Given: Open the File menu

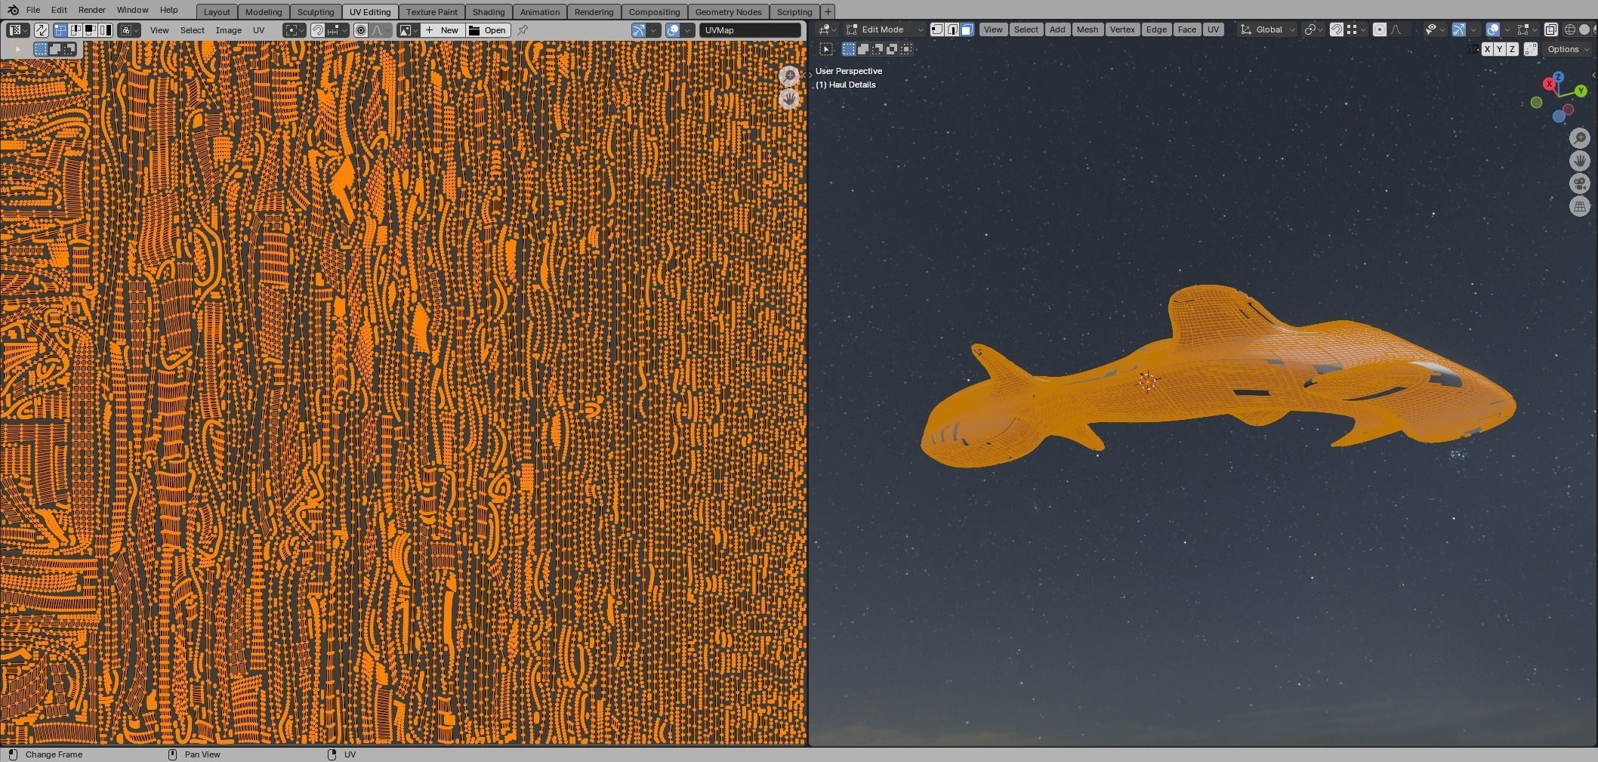Looking at the screenshot, I should 33,10.
